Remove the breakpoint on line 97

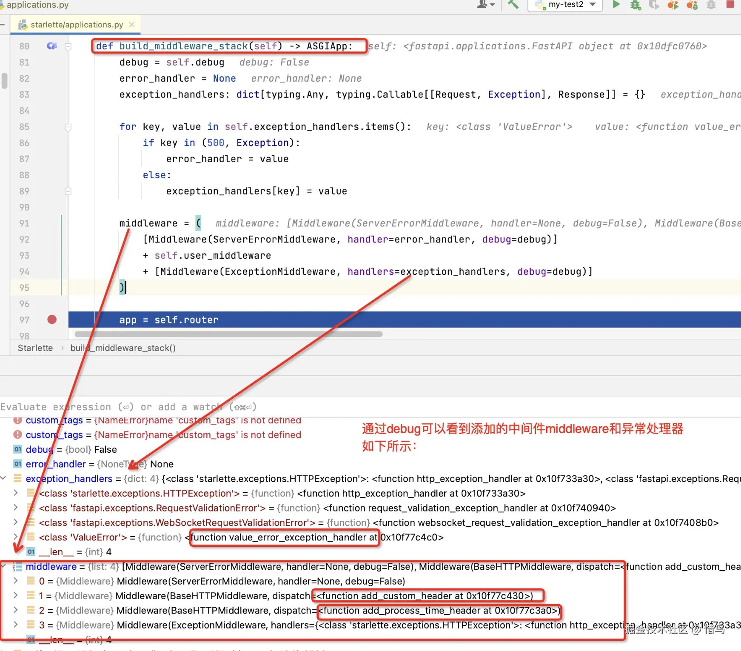coord(52,320)
